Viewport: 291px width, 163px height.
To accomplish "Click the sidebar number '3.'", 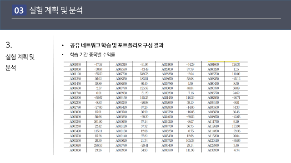I will coord(9,45).
